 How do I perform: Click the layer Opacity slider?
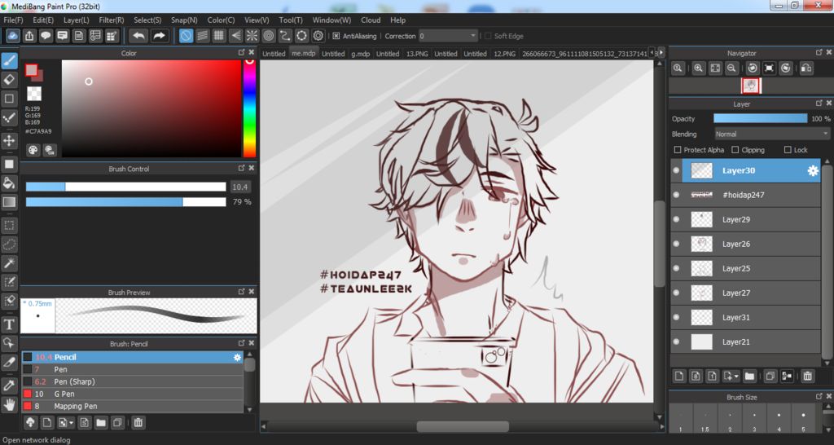760,119
